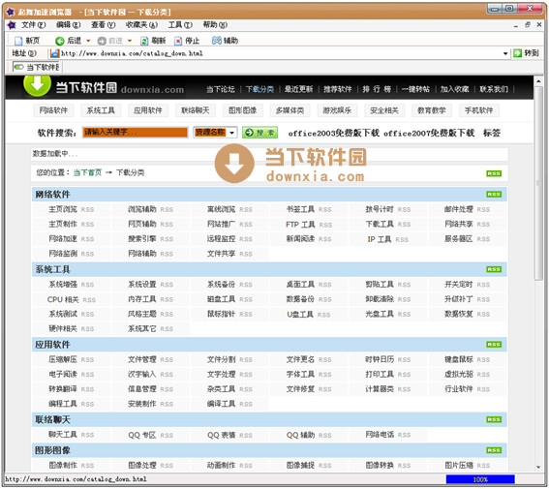Click the blue 100% progress bar in the status bar

[480, 479]
